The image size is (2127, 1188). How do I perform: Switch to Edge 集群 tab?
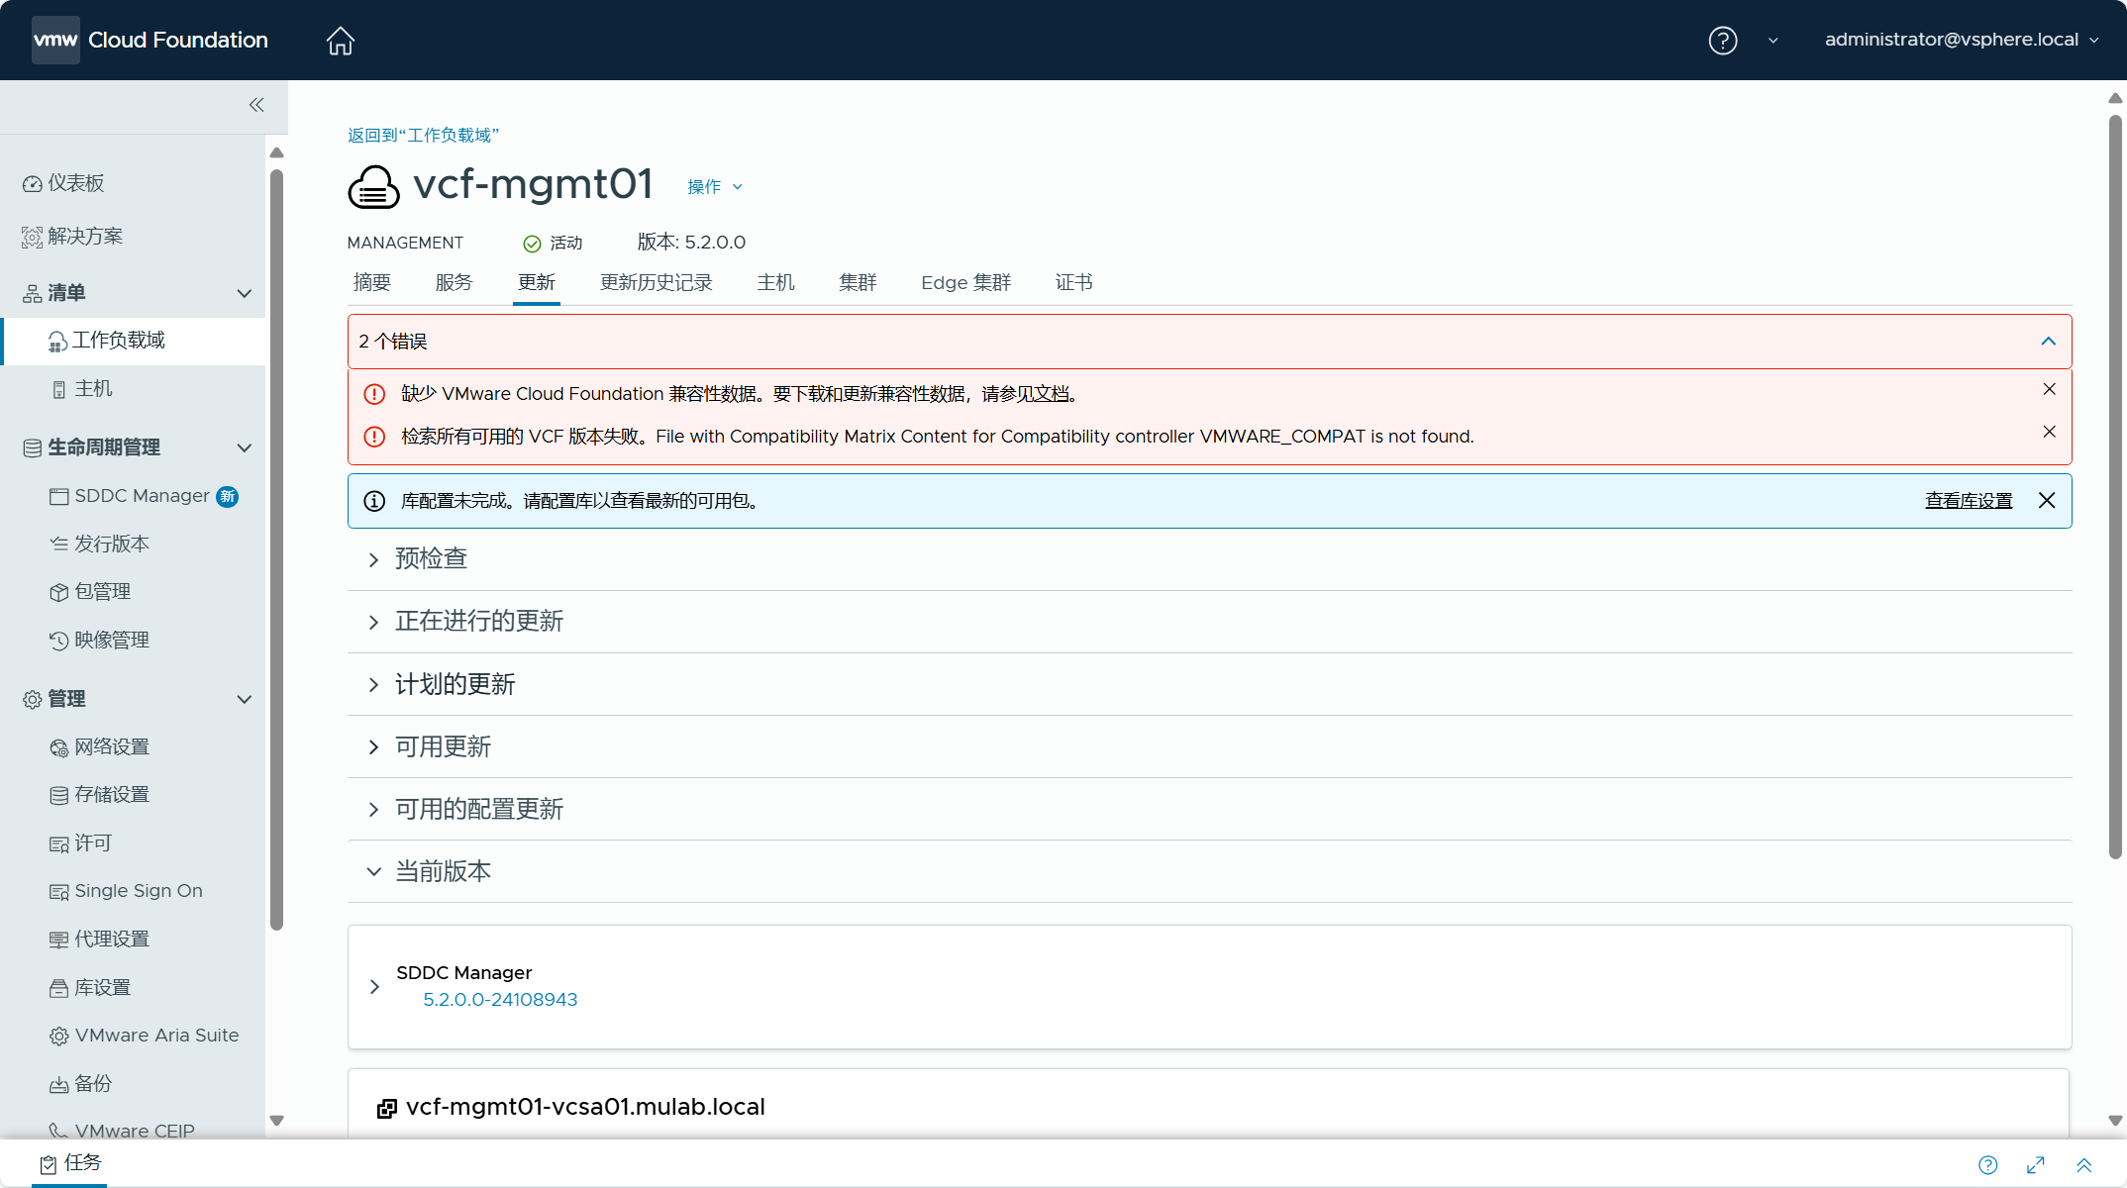pyautogui.click(x=965, y=283)
